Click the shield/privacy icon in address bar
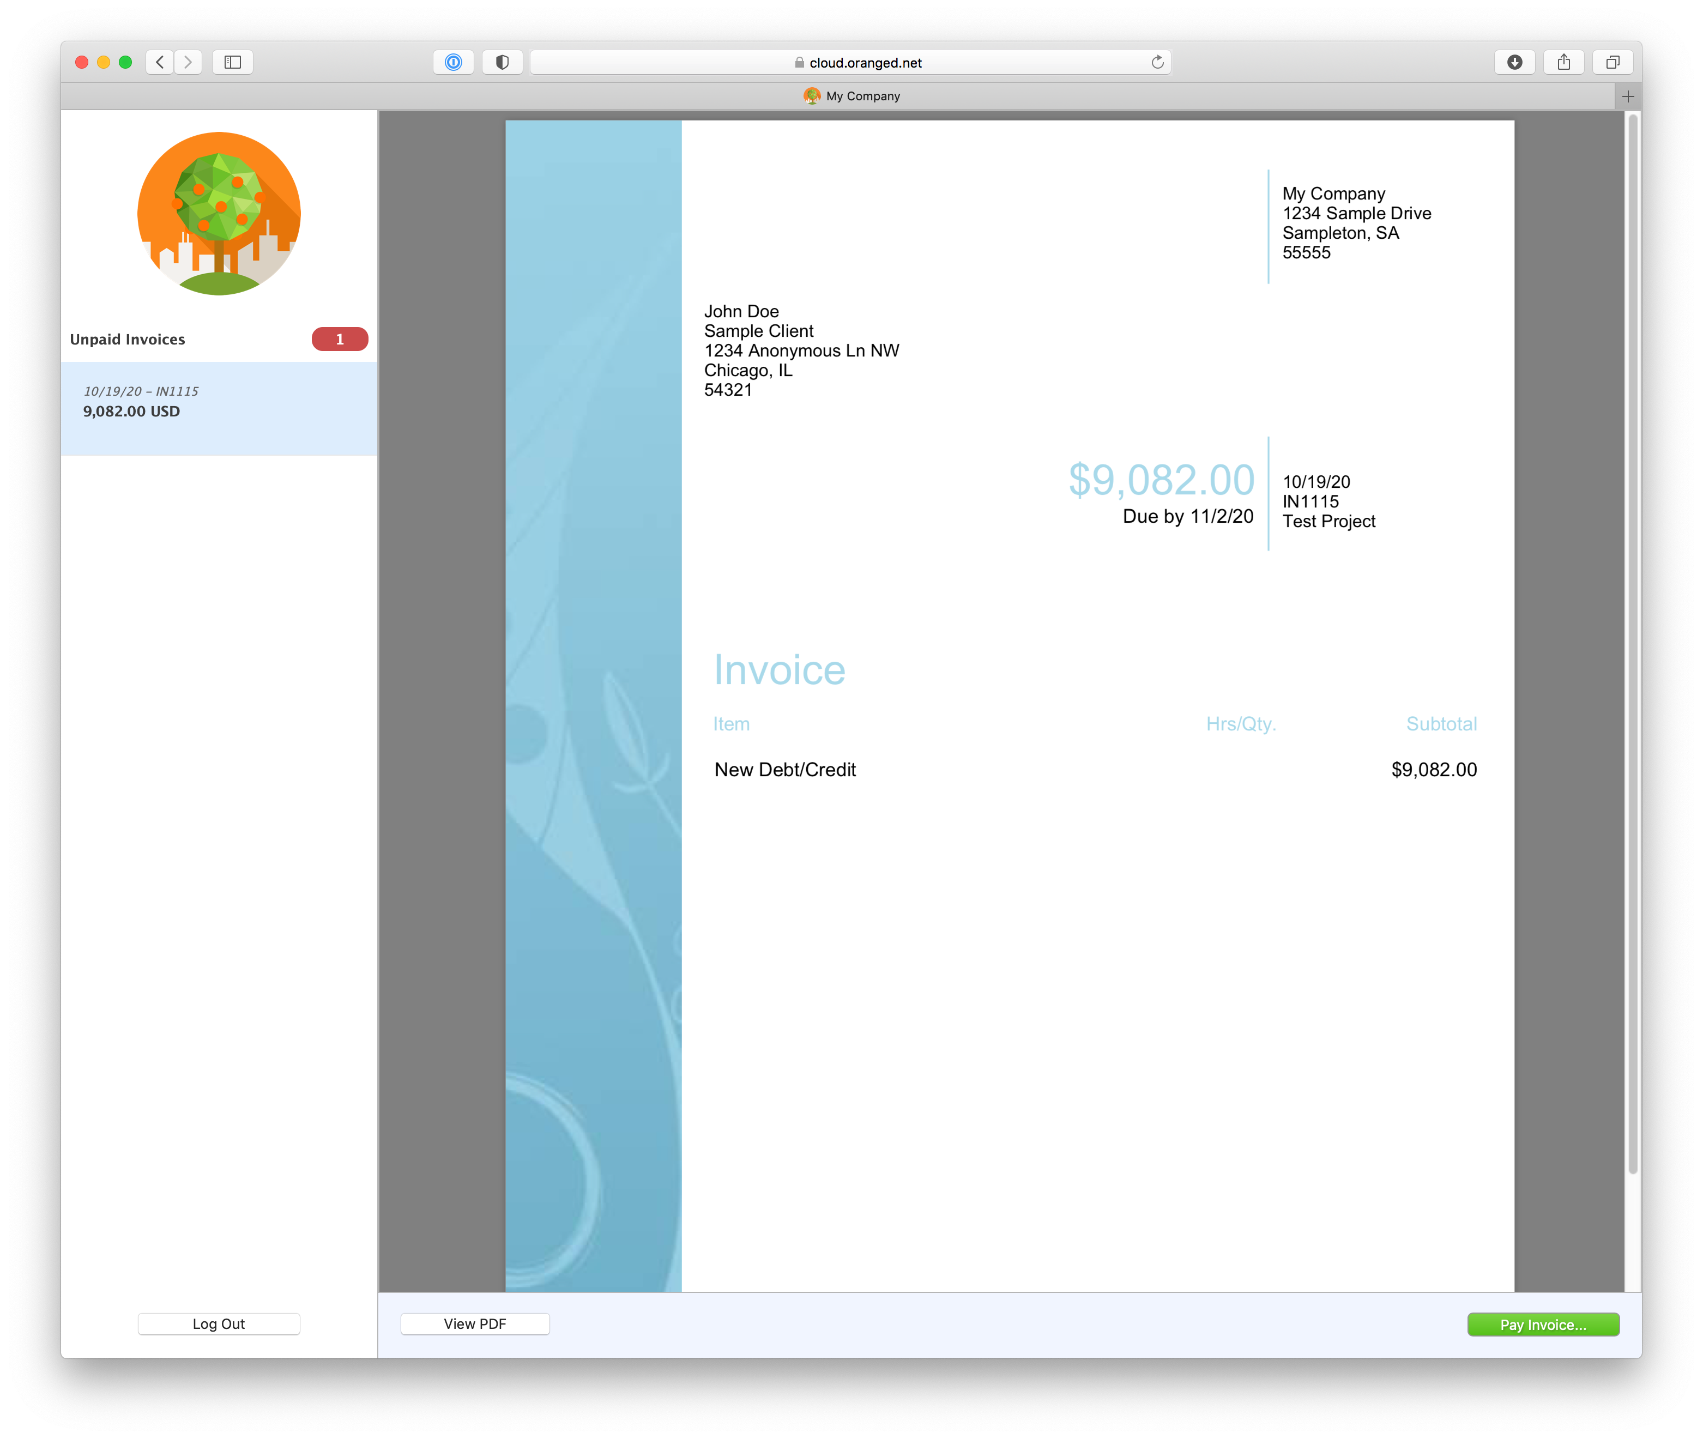 click(x=505, y=63)
